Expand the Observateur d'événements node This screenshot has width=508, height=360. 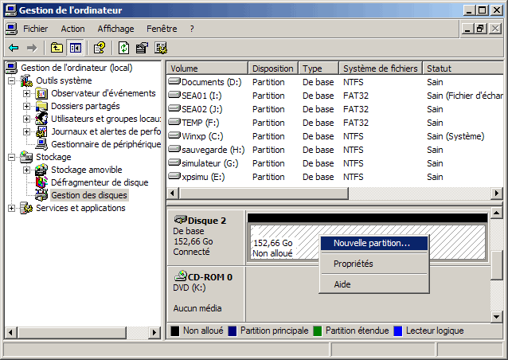click(26, 93)
